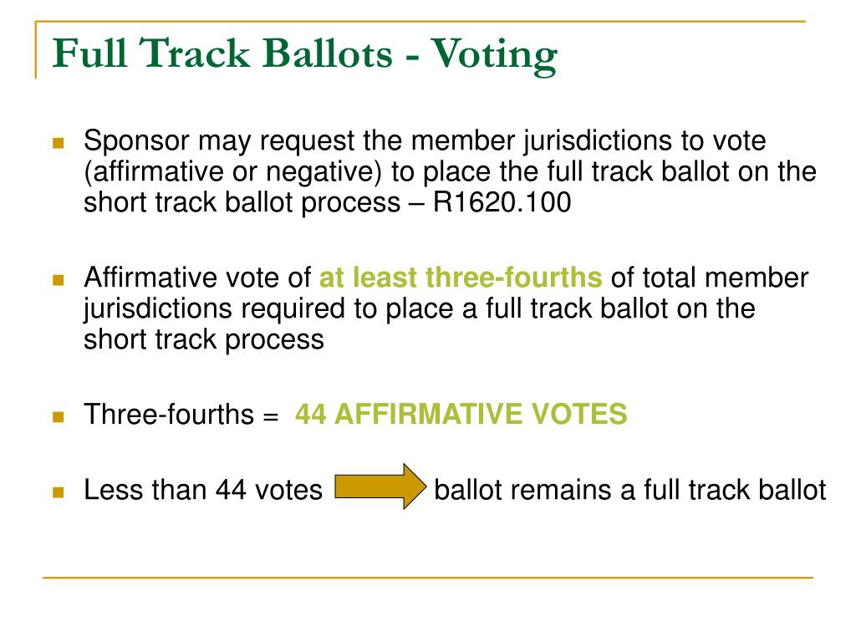Click the rule reference R1620.100
The height and width of the screenshot is (642, 856).
point(502,202)
